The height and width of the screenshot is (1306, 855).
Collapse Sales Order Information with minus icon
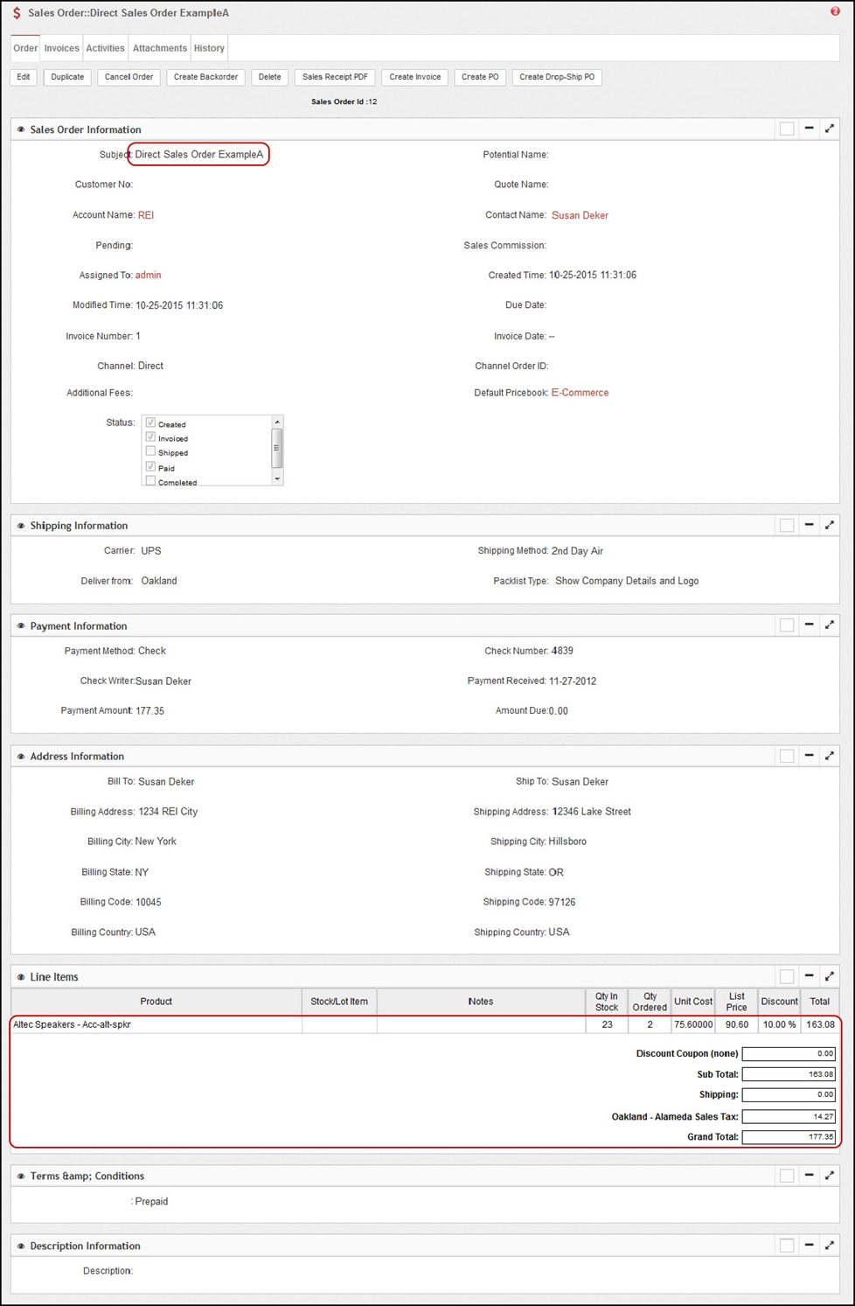click(809, 129)
